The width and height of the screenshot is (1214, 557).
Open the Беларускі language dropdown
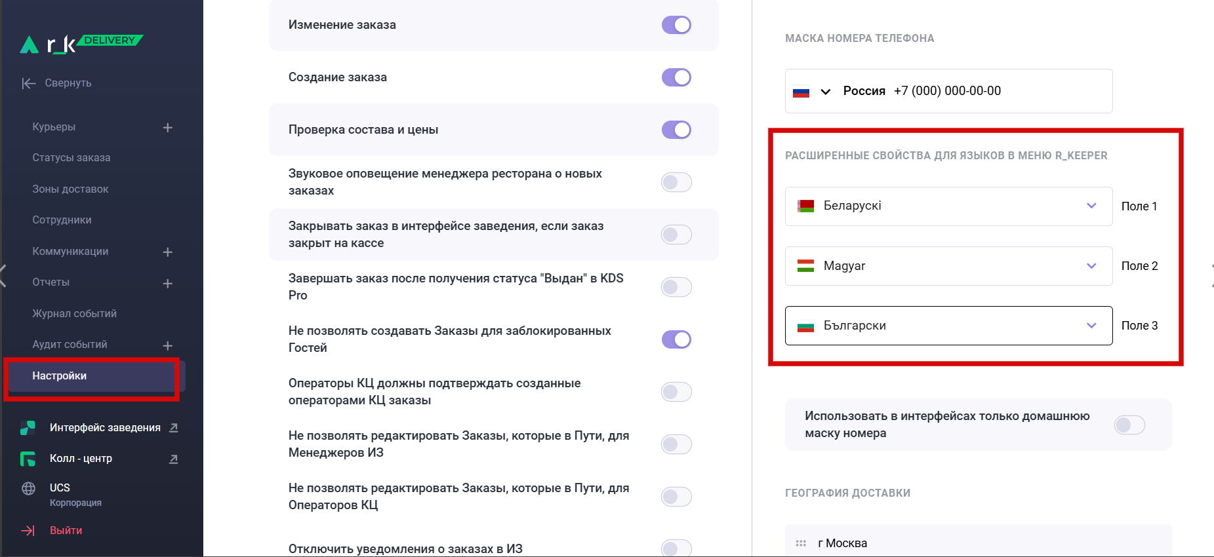[948, 206]
